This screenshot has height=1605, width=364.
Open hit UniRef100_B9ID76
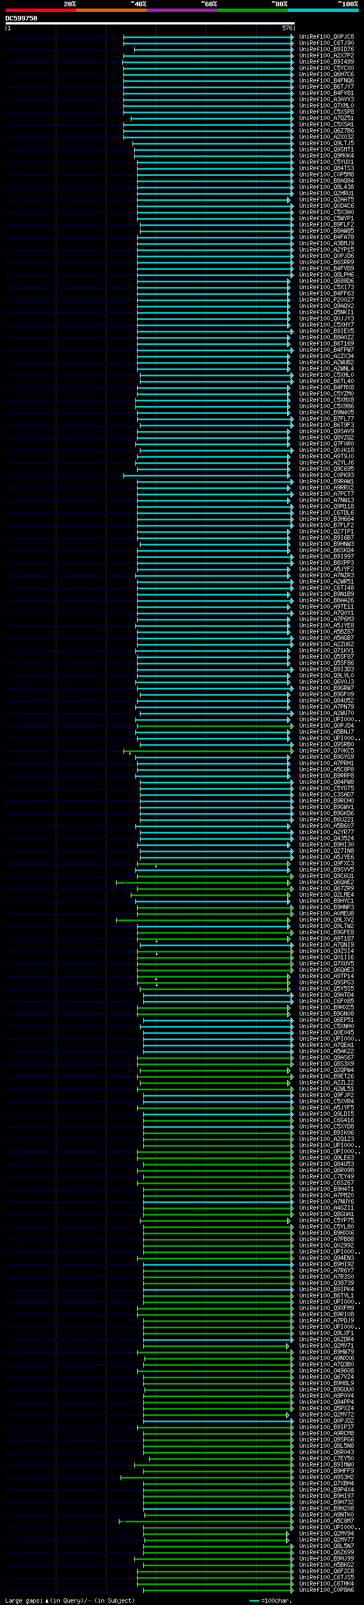tap(326, 49)
